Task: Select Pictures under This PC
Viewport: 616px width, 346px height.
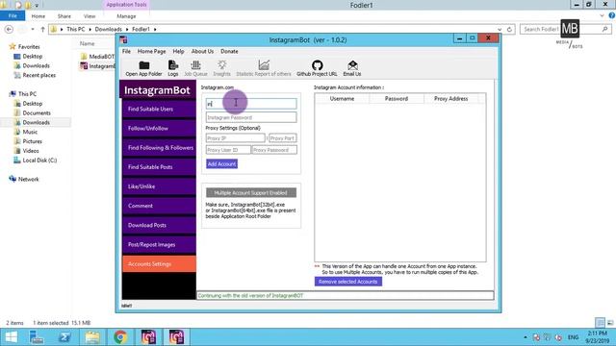Action: (x=32, y=141)
